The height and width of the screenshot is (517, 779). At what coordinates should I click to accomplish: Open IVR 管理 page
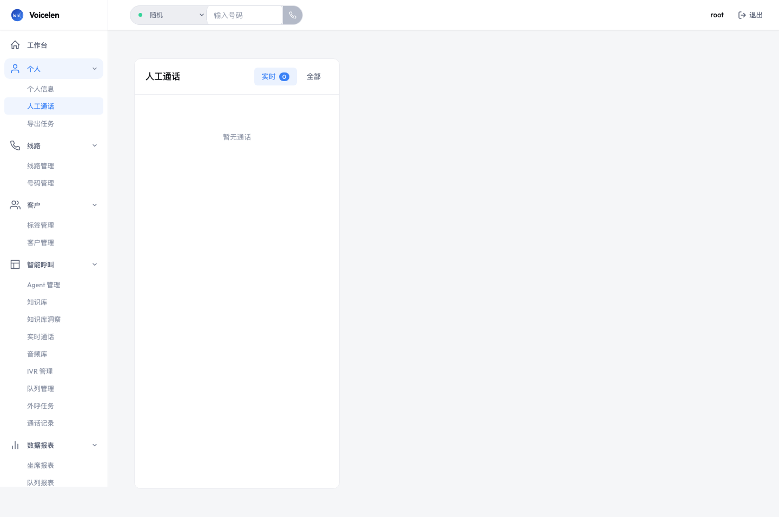tap(54, 371)
